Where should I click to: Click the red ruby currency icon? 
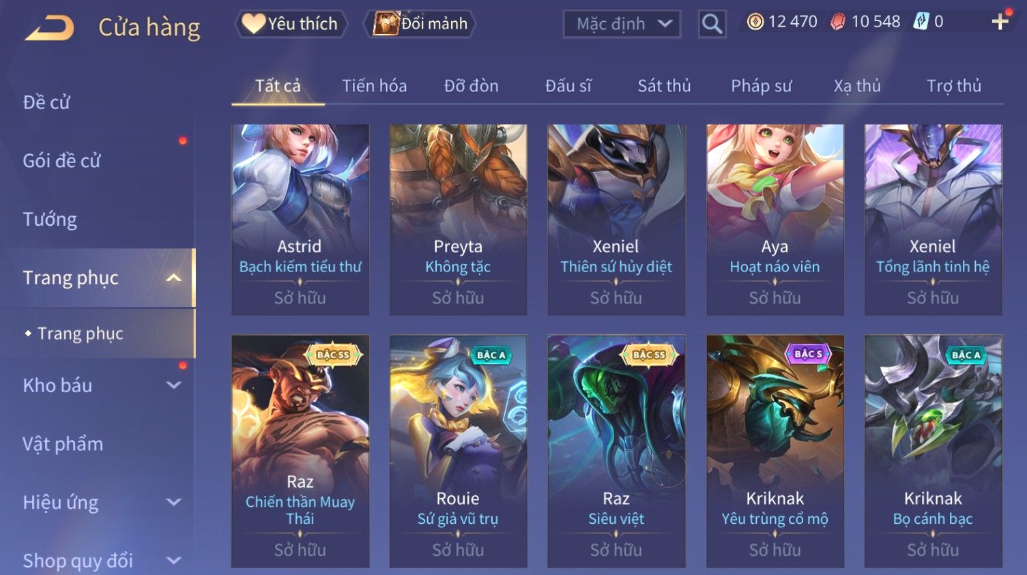[x=838, y=23]
